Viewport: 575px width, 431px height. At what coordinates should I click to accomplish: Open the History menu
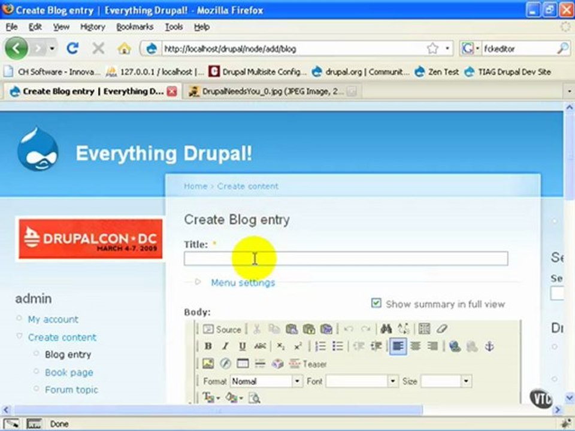pyautogui.click(x=93, y=27)
